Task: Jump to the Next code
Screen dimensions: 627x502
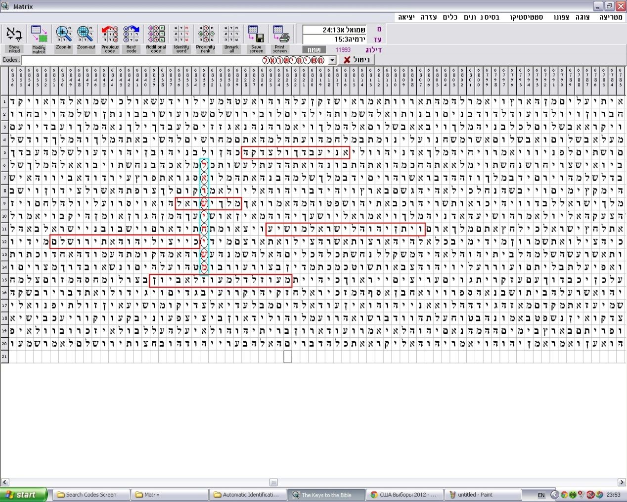Action: 132,35
